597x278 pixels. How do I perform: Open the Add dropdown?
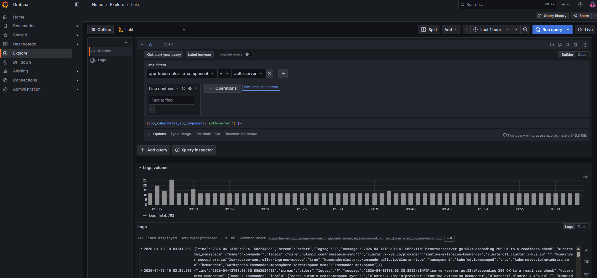point(451,29)
